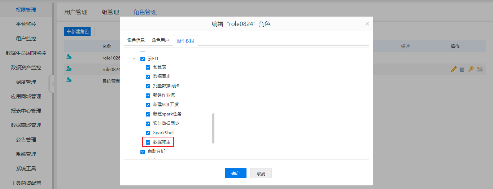The image size is (493, 189).
Task: Open 公告管理 in the sidebar
Action: coord(26,140)
